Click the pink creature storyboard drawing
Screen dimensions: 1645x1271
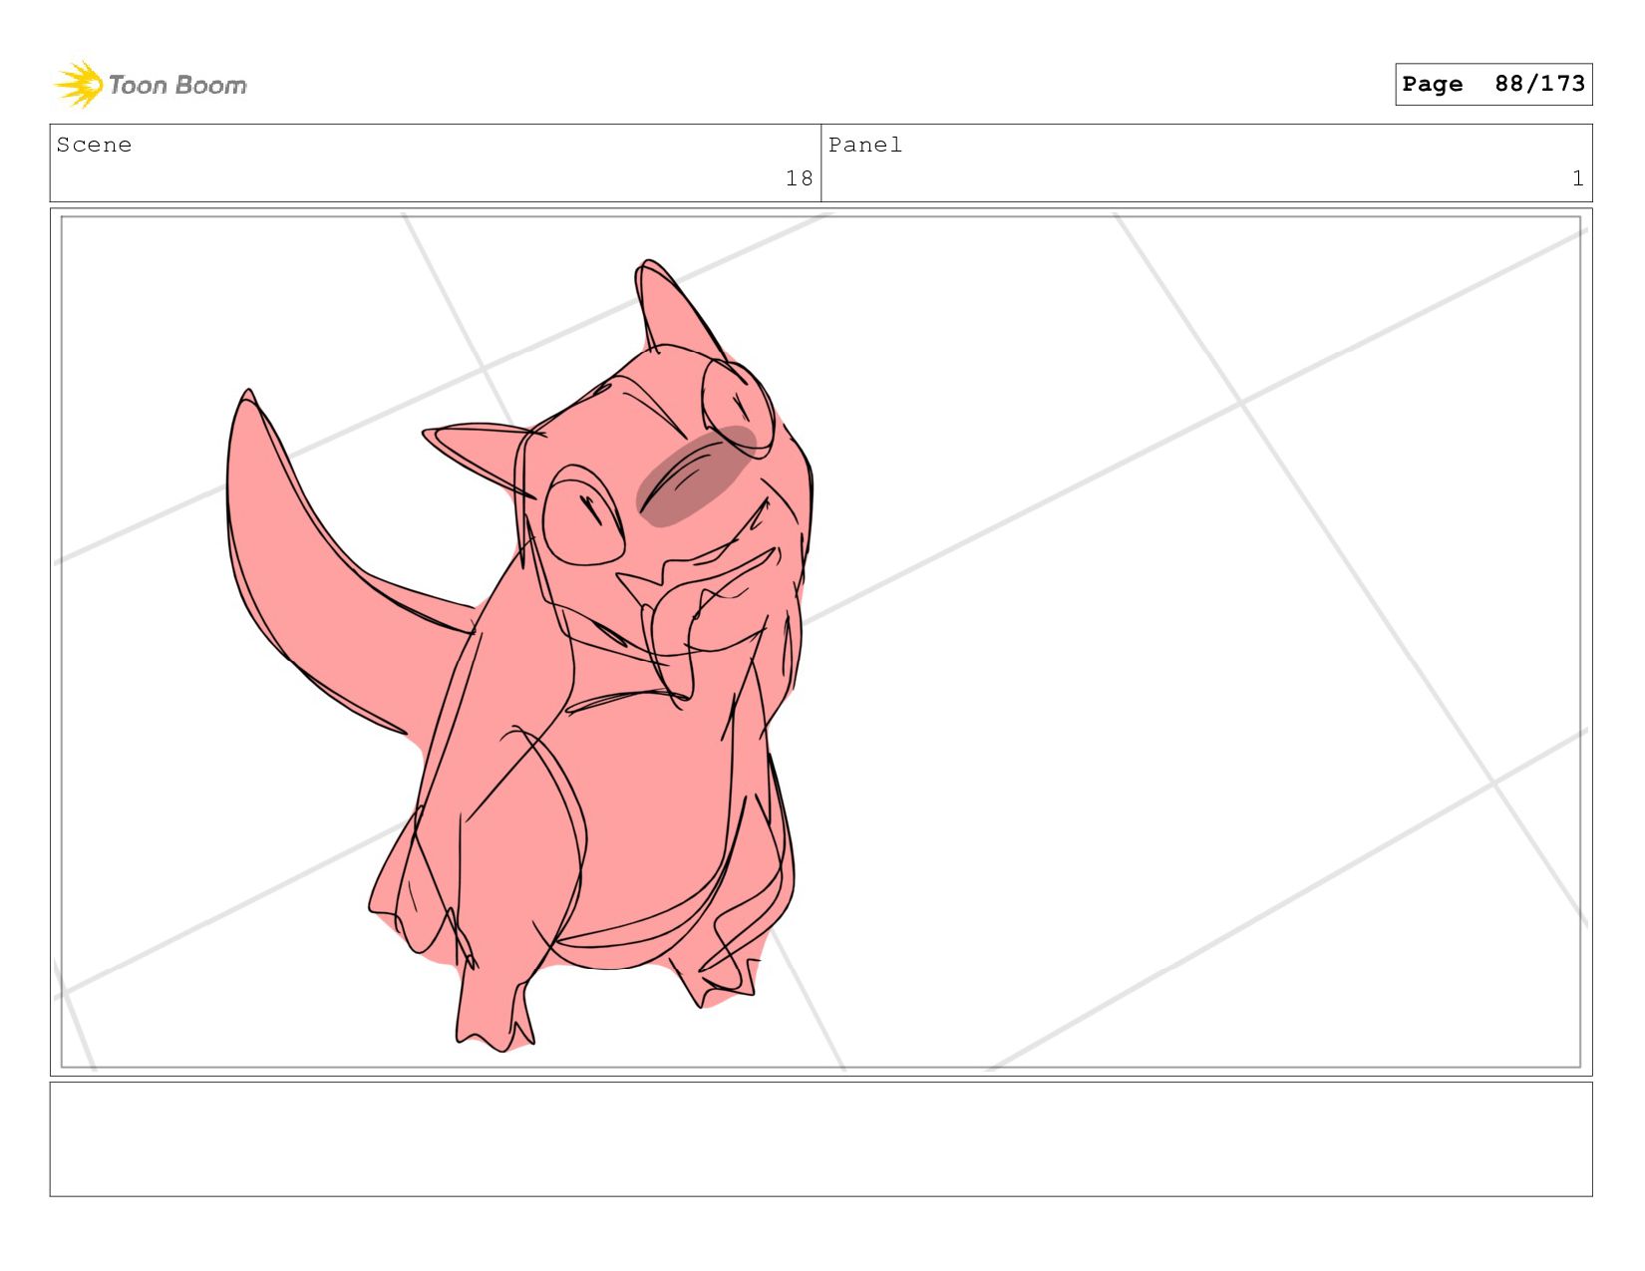click(x=520, y=656)
